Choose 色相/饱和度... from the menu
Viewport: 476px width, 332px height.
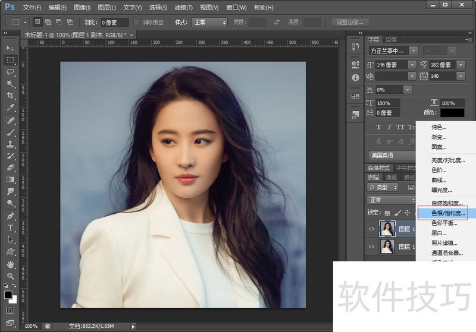pos(447,213)
